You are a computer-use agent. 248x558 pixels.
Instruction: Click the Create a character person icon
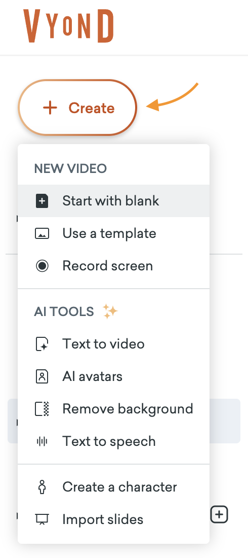pos(42,487)
